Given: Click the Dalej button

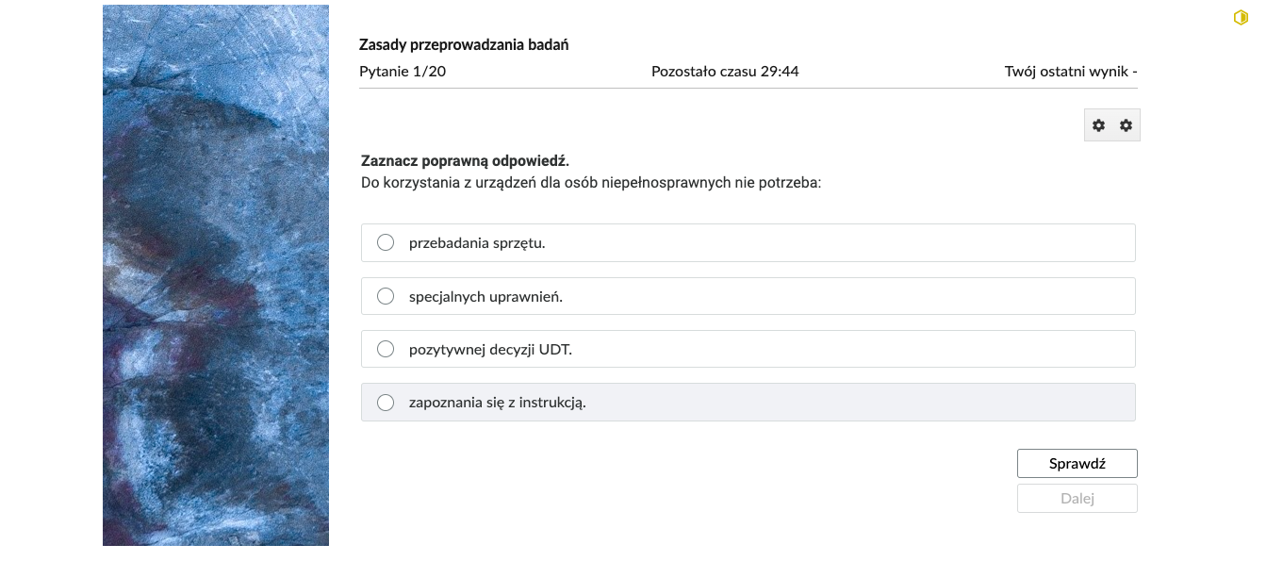Looking at the screenshot, I should click(x=1077, y=498).
